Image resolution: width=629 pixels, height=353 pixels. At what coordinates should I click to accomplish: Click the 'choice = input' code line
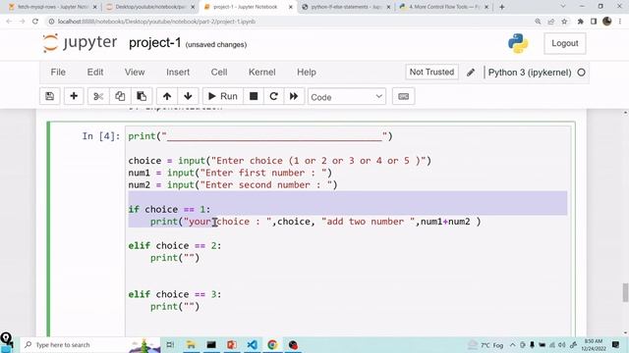point(280,161)
